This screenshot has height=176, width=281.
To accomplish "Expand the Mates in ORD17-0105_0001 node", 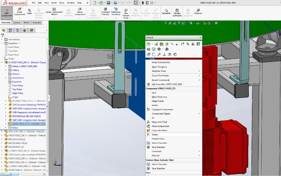I will 6,66.
